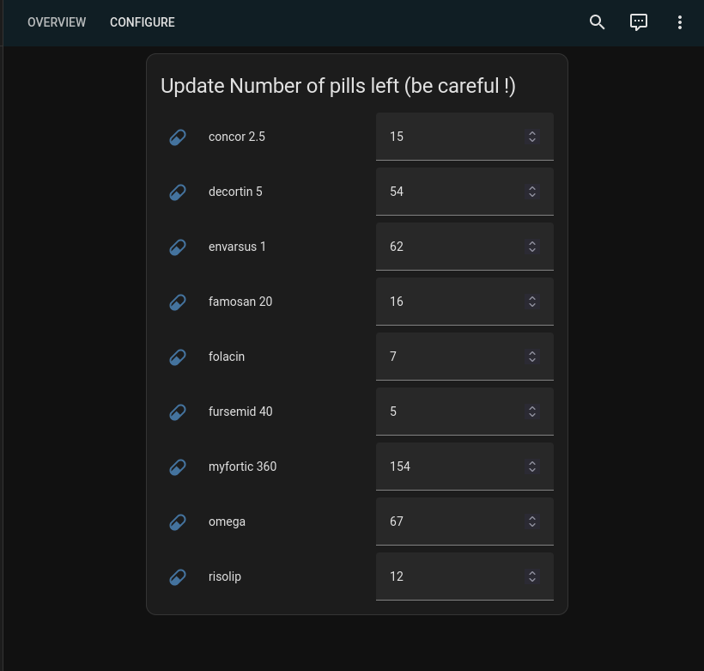
Task: Click the pill icon beside fursemid 40
Action: pyautogui.click(x=178, y=412)
